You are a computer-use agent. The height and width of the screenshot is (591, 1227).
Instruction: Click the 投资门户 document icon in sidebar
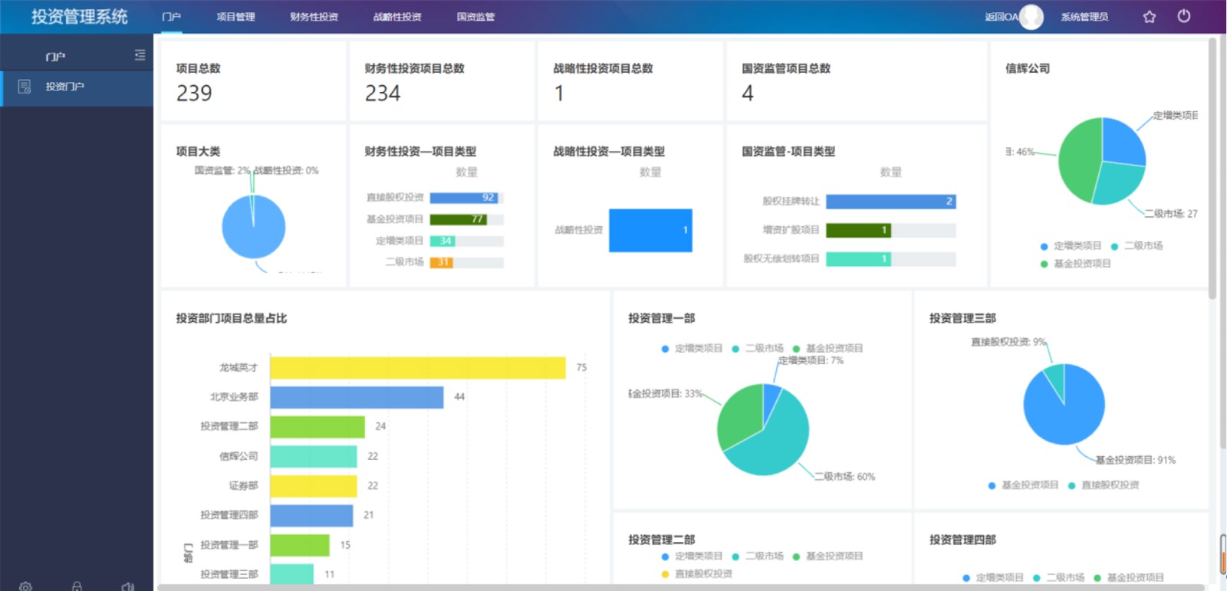[x=25, y=87]
